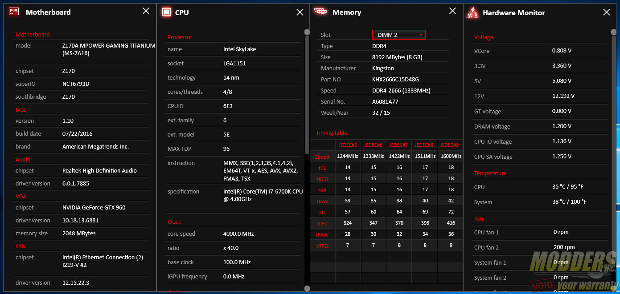
Task: Click the DRAM voltage 1.200 V
Action: (562, 126)
